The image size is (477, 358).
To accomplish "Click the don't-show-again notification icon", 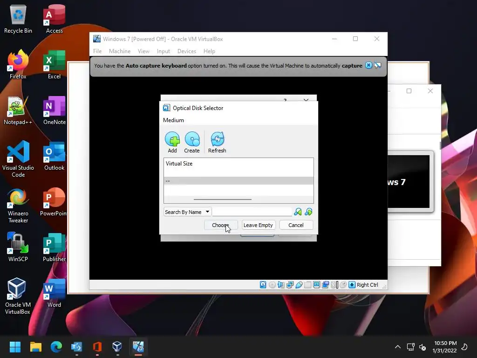I will coord(377,65).
